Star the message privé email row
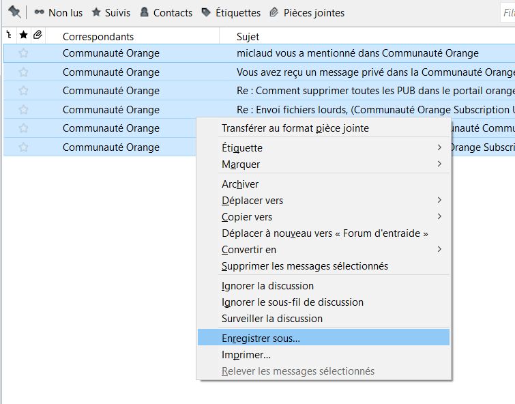515x404 pixels. click(x=24, y=72)
